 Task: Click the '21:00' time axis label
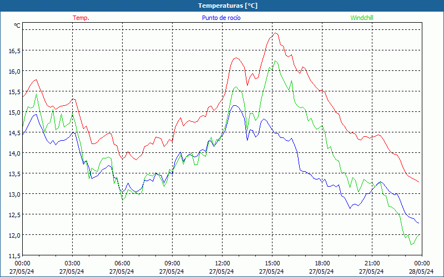pyautogui.click(x=372, y=263)
